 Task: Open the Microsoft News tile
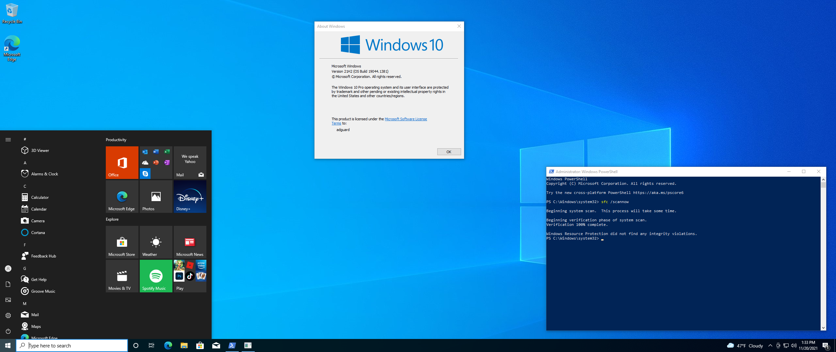point(190,242)
